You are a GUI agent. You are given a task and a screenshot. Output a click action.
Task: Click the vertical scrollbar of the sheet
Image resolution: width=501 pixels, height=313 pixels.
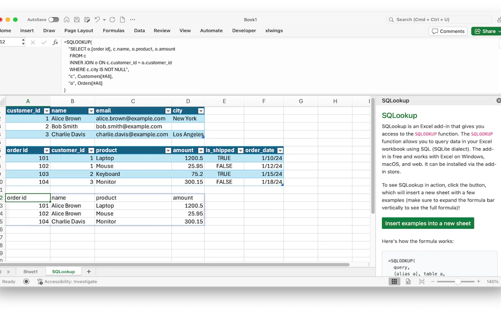[373, 156]
